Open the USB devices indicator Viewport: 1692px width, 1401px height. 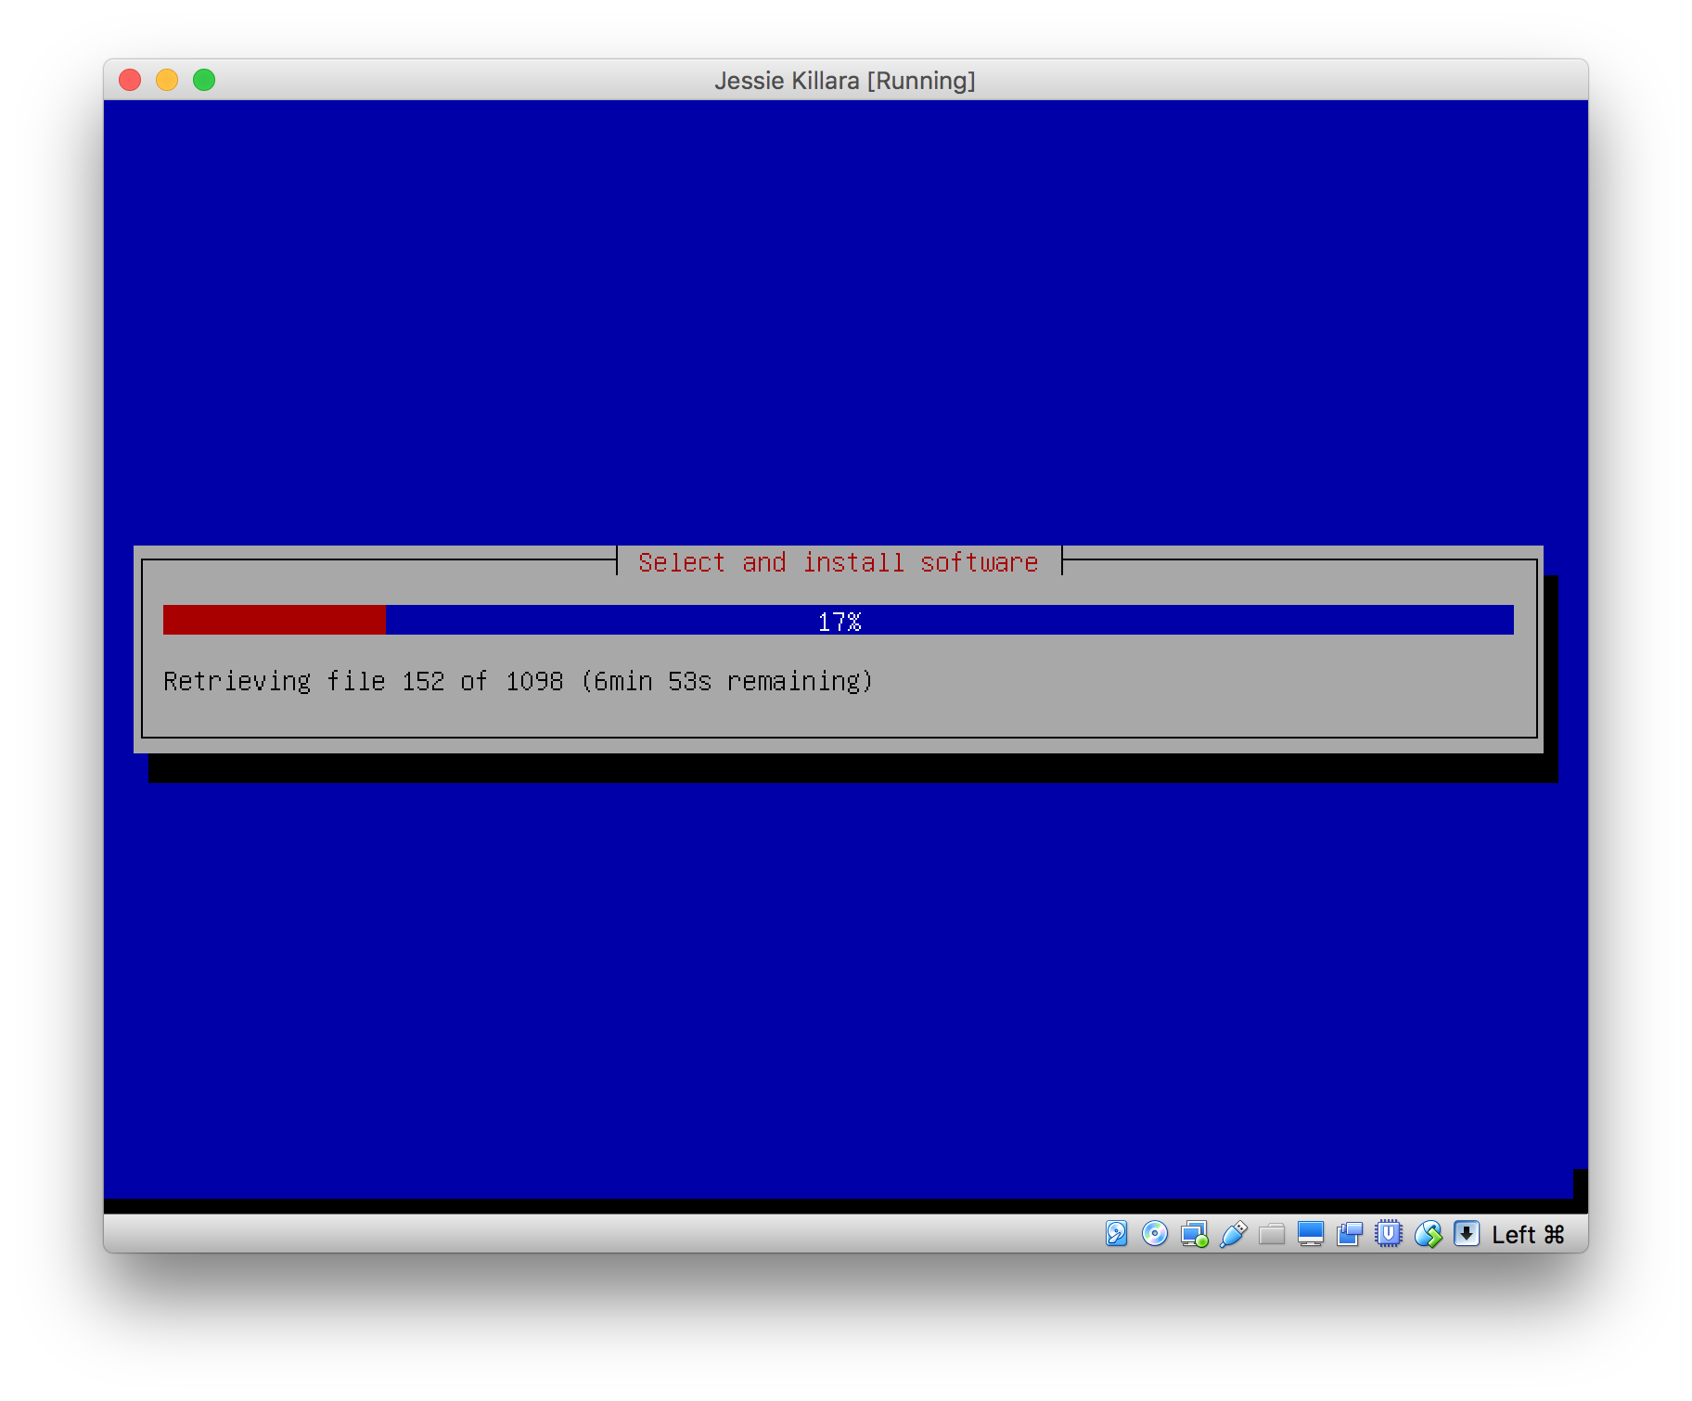[x=1233, y=1234]
